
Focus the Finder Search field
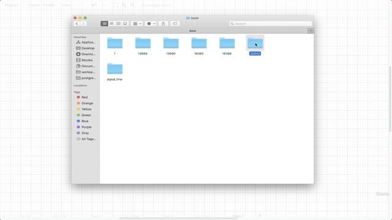click(x=271, y=23)
